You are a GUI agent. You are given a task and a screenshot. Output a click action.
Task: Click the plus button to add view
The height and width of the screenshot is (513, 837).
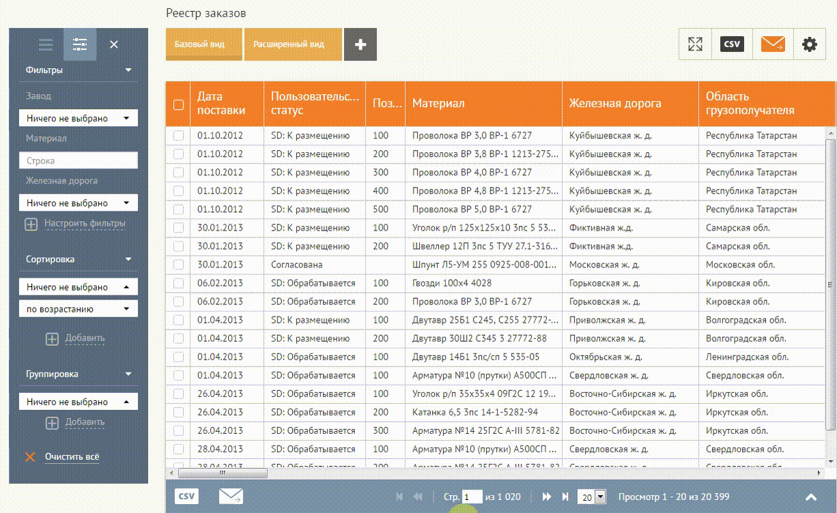360,44
